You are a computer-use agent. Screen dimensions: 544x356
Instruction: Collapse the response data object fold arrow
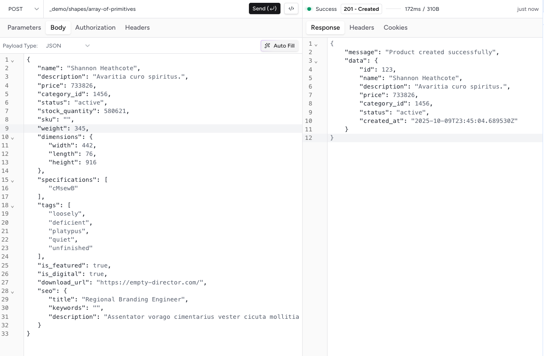[x=316, y=61]
